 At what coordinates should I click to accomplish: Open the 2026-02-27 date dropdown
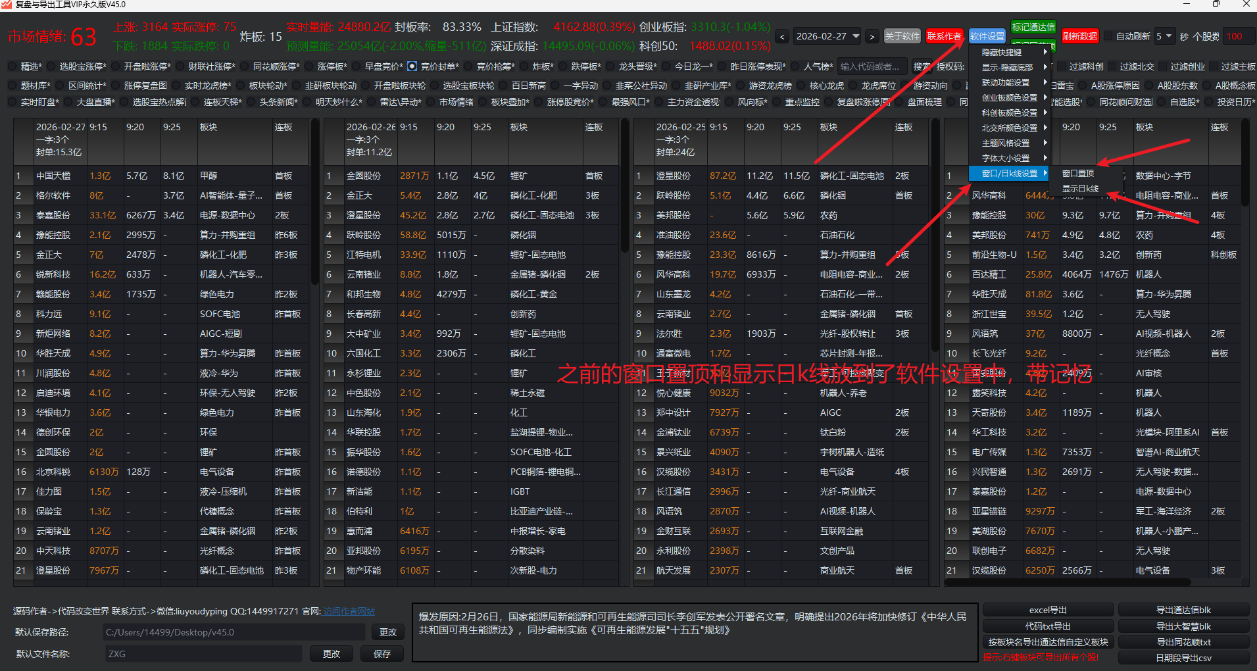[827, 36]
